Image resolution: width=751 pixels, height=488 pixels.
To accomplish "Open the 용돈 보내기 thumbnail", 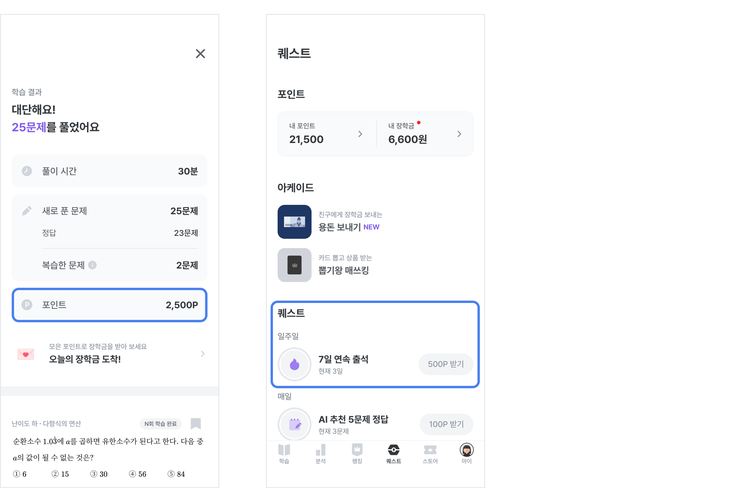I will click(x=294, y=222).
